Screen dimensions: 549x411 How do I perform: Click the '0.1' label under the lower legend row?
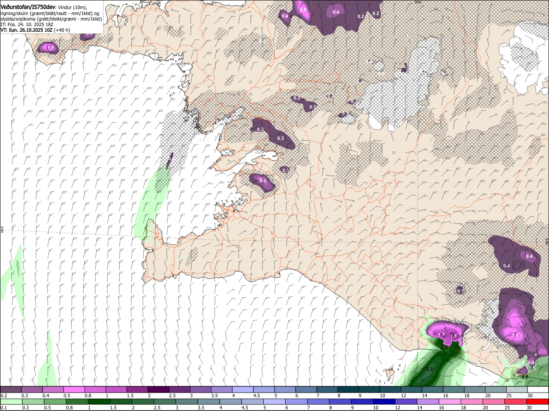click(x=3, y=408)
